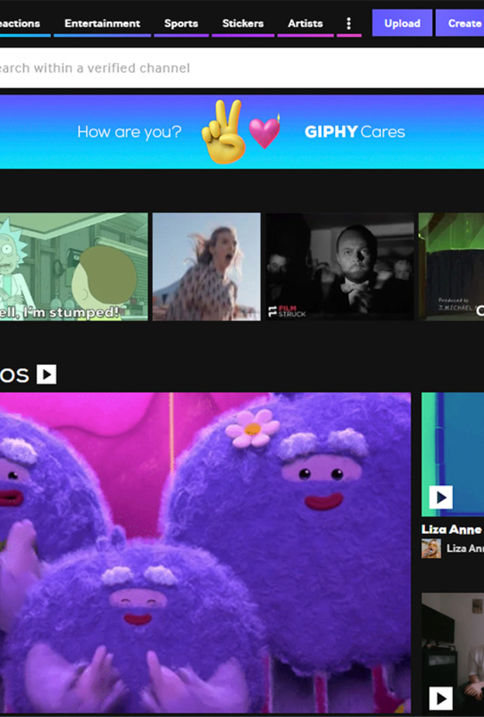Image resolution: width=484 pixels, height=717 pixels.
Task: Click the Create button
Action: point(460,23)
